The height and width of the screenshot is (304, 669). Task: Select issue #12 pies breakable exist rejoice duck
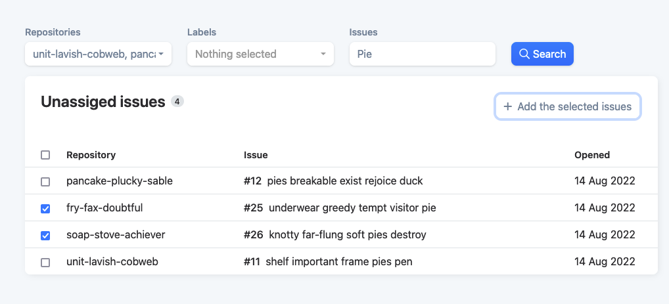coord(333,181)
